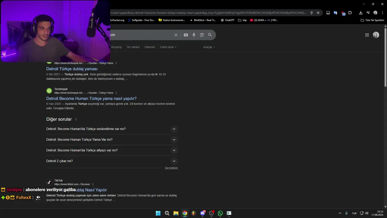Click the Geri bildirim link
Screen dimensions: 387x218
[171, 168]
